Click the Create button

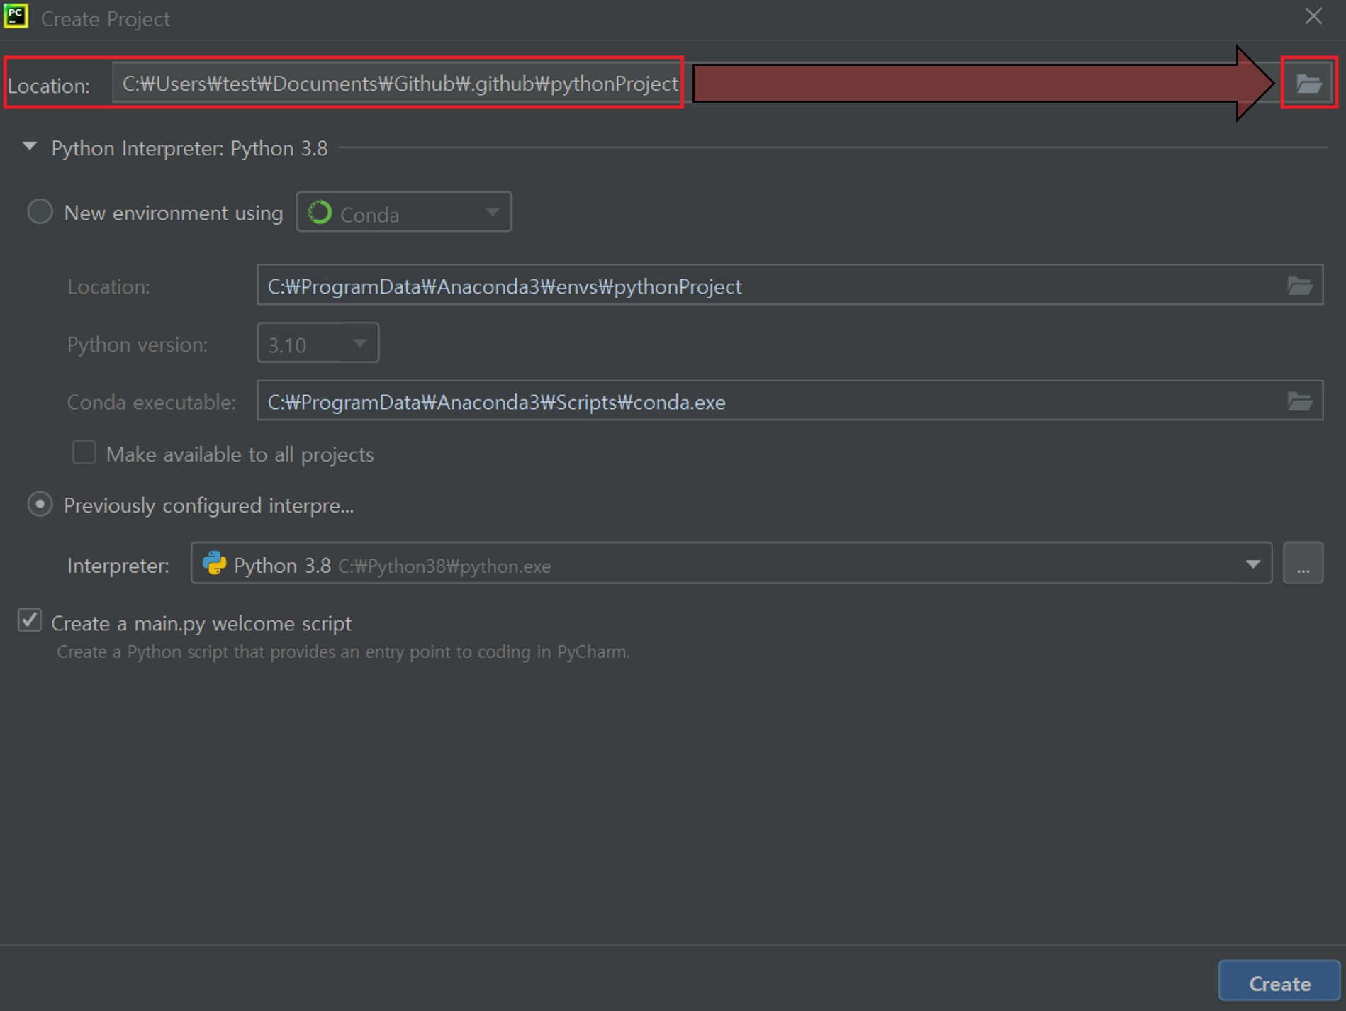click(1279, 982)
